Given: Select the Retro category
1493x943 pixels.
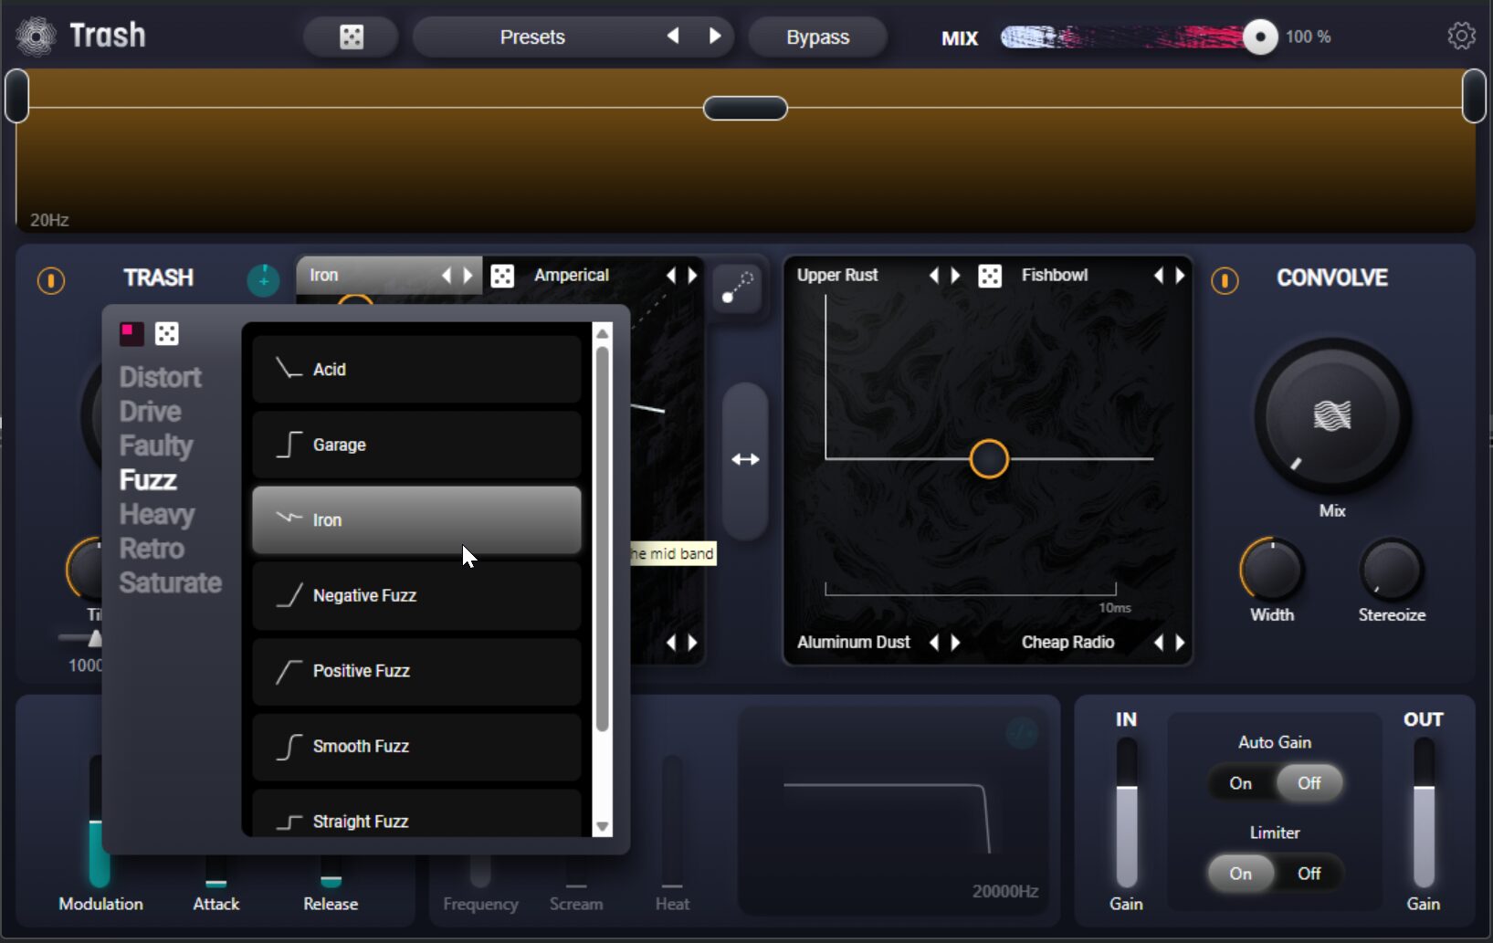Looking at the screenshot, I should coord(152,549).
